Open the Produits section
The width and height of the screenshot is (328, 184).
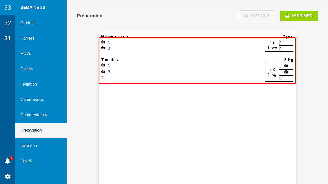click(28, 23)
